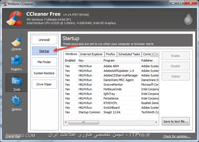199x142 pixels.
Task: Select the IgfxTray entry
Action: (x=111, y=94)
